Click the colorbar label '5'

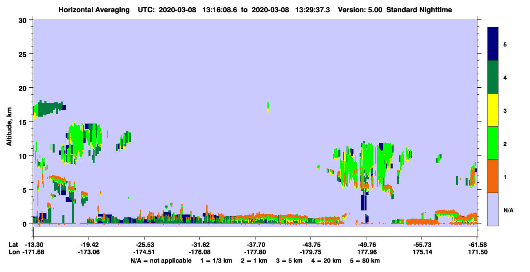[505, 44]
